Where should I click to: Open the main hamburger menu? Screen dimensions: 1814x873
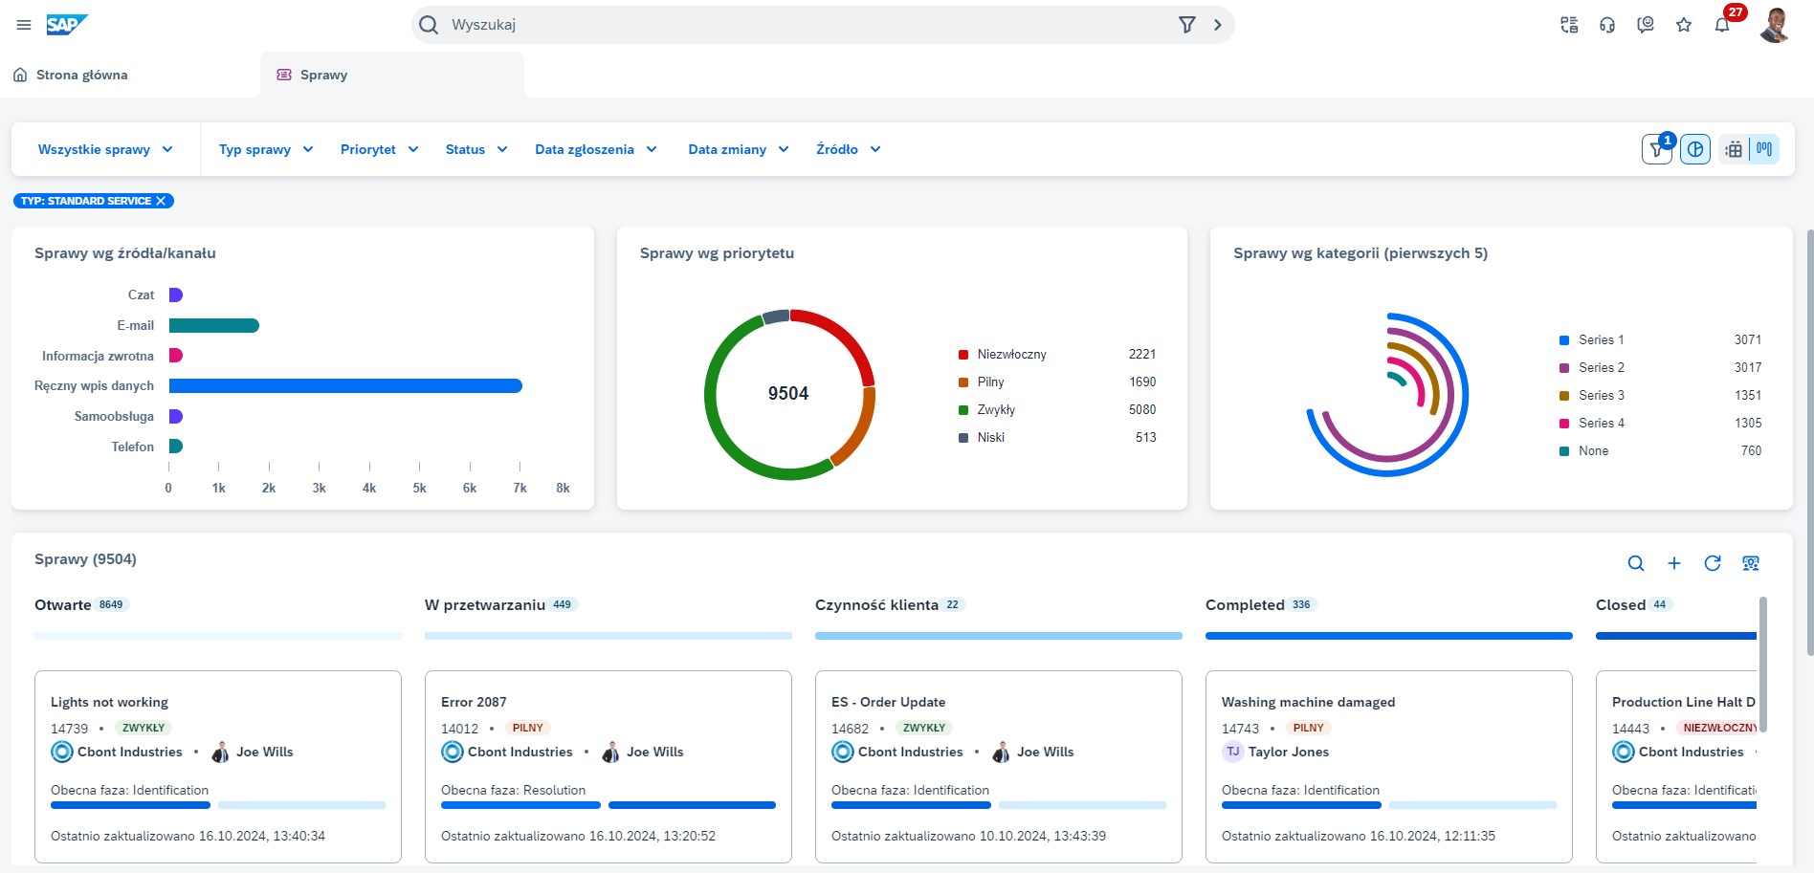[24, 25]
